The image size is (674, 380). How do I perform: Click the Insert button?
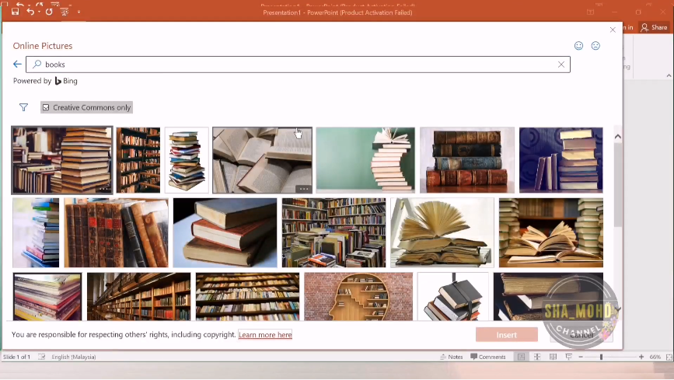506,335
